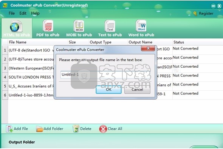Screen dimensions: 223x149
Task: Open the Edit menu
Action: click(23, 13)
